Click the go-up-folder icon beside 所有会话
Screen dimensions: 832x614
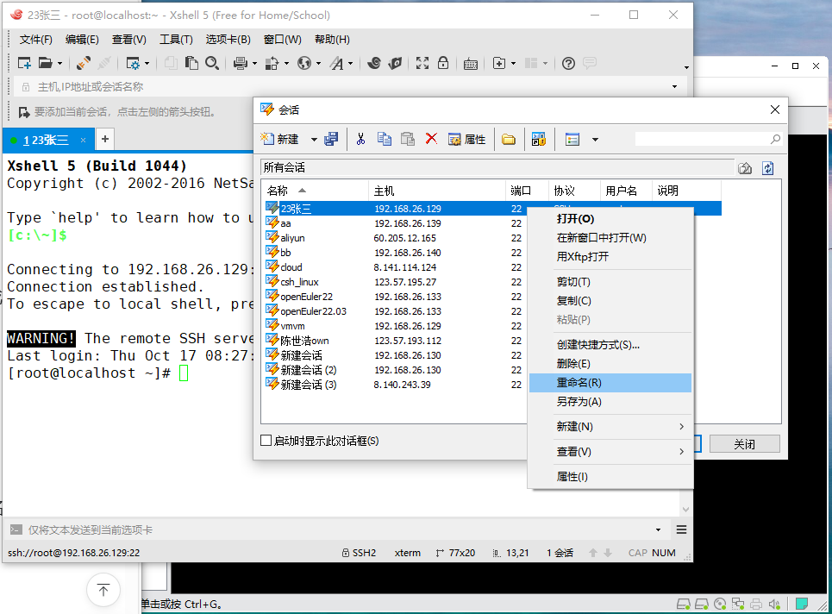point(745,168)
